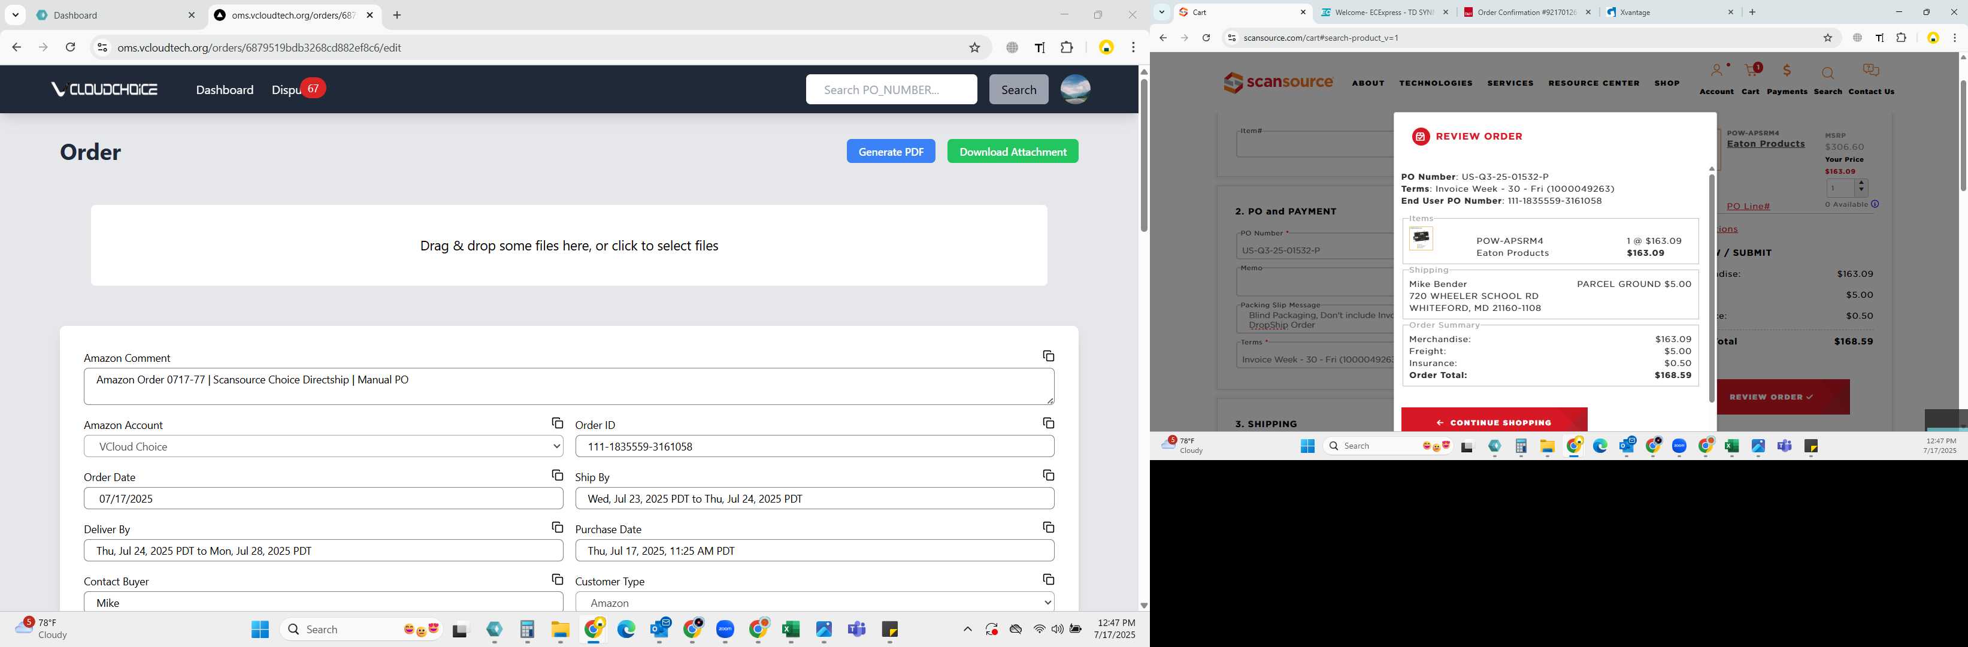Copy the Amazon Account value

click(x=557, y=423)
